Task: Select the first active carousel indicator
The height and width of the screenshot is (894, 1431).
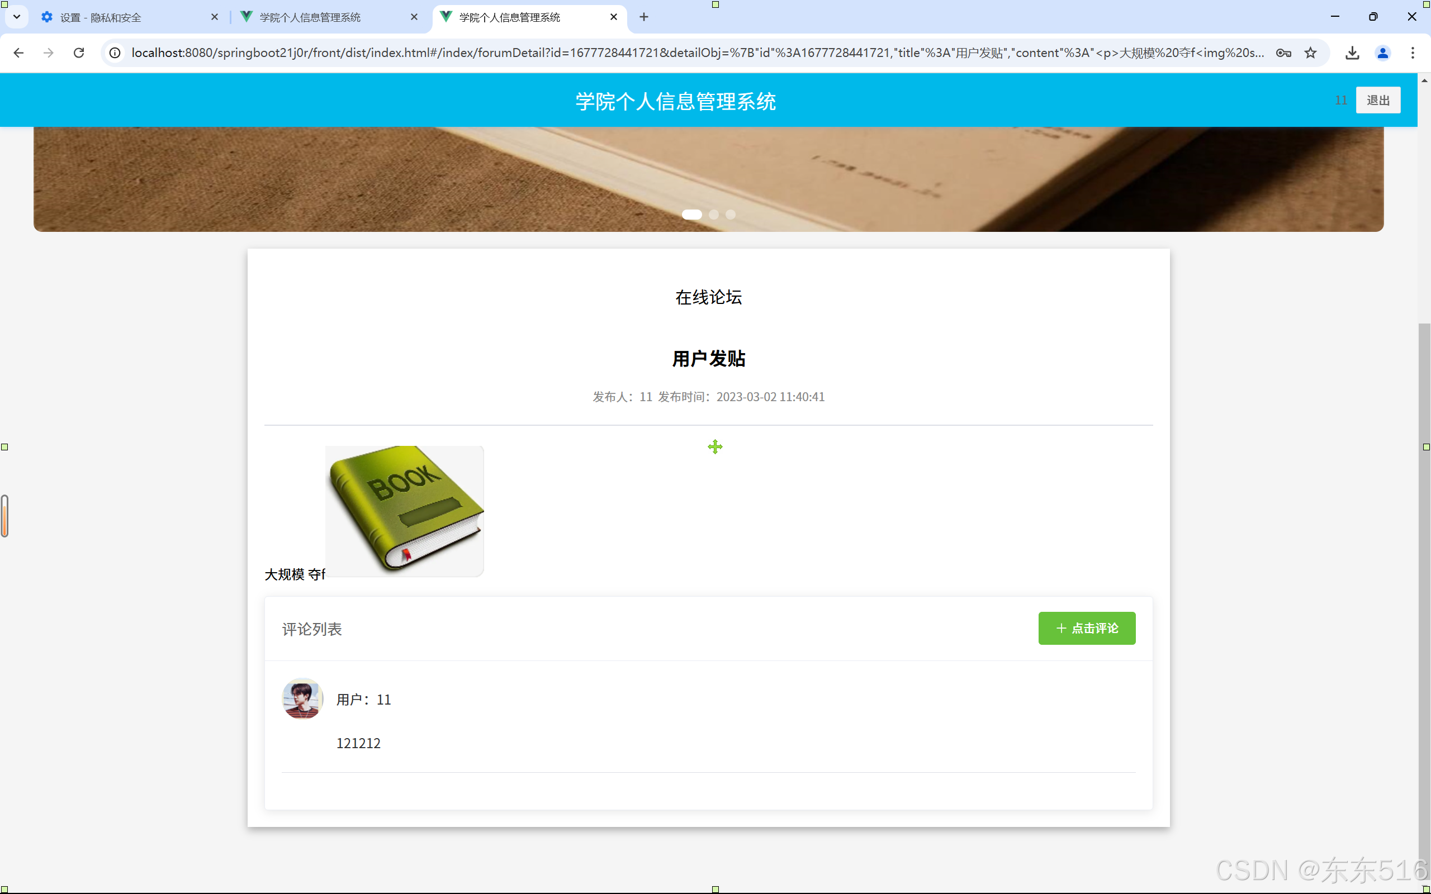Action: pyautogui.click(x=692, y=215)
